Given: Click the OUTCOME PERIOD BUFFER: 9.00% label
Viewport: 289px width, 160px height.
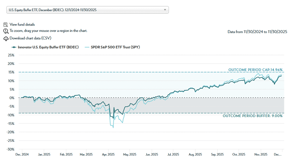Looking at the screenshot, I should point(253,116).
